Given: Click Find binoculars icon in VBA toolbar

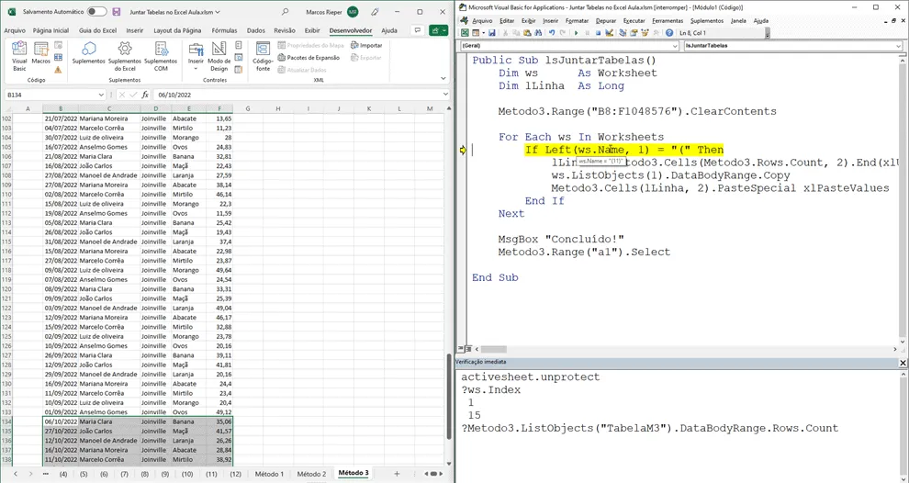Looking at the screenshot, I should (x=537, y=33).
